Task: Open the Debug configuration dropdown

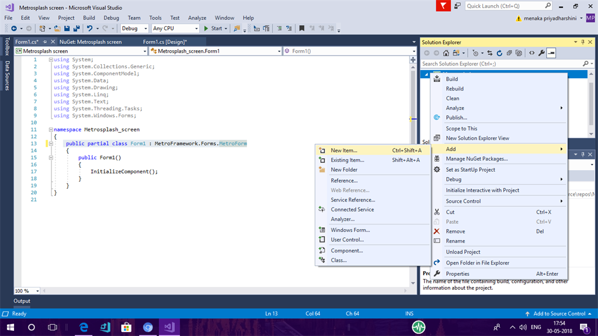Action: [x=134, y=28]
